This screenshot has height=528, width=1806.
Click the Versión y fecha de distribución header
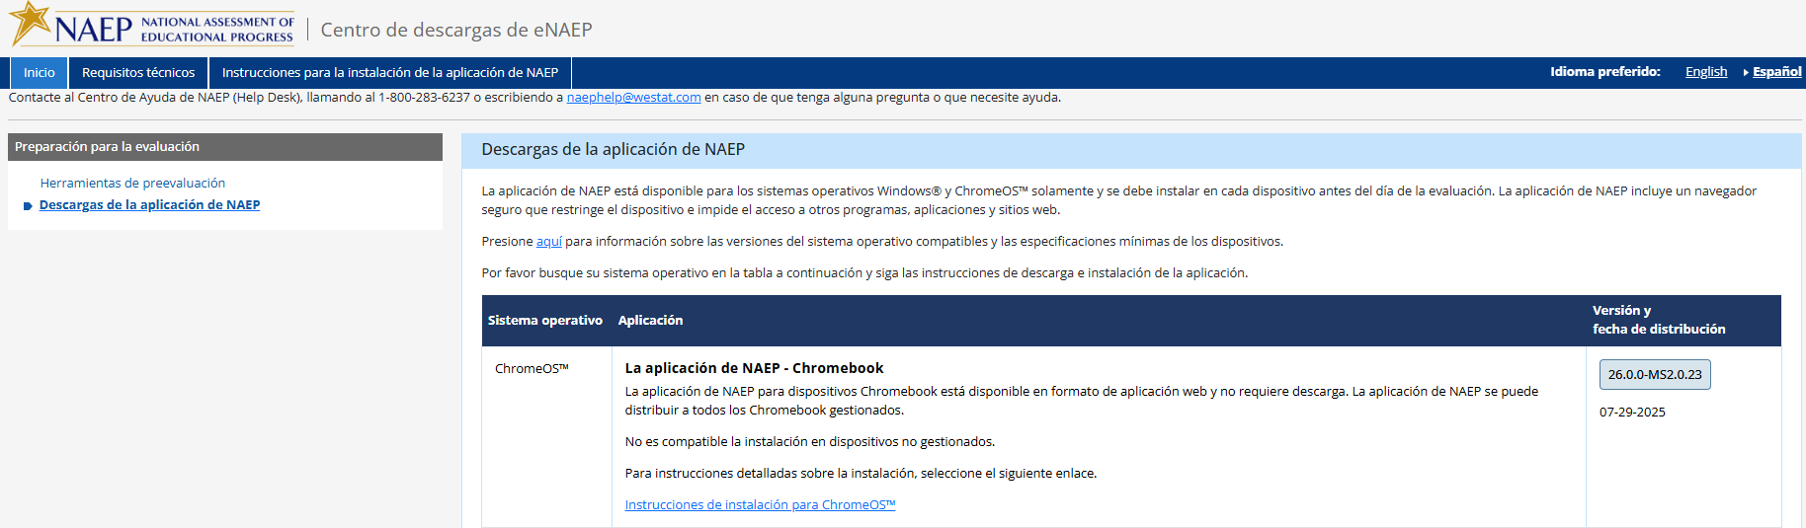1658,320
